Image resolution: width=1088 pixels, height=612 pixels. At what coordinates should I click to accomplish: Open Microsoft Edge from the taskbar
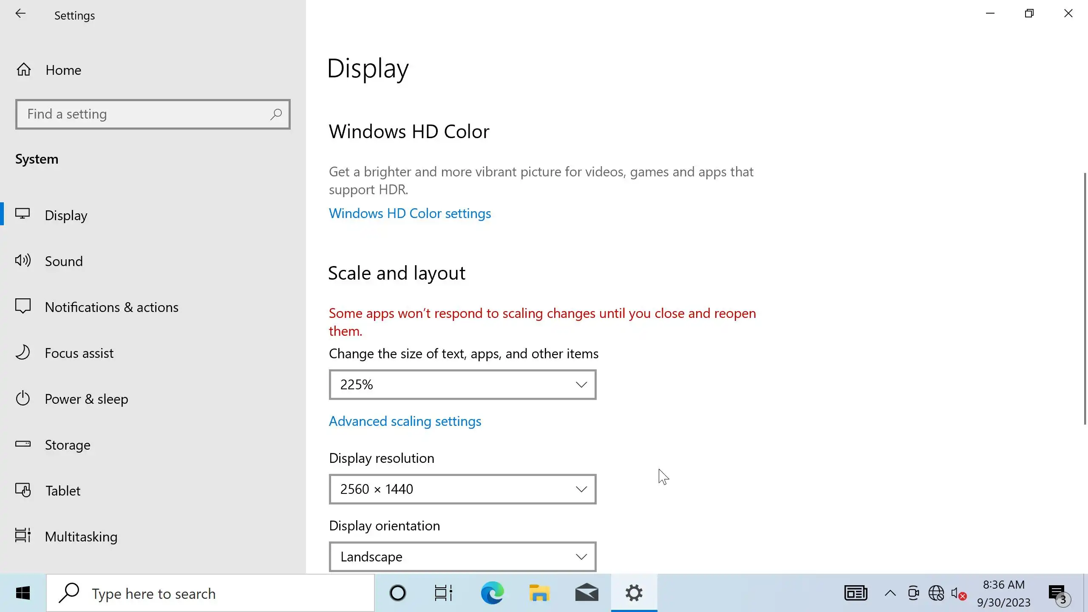click(x=492, y=593)
